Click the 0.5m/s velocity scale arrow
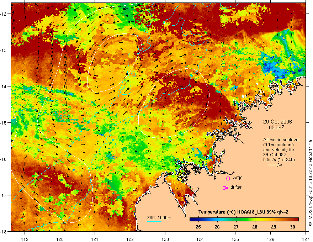 (x=275, y=165)
